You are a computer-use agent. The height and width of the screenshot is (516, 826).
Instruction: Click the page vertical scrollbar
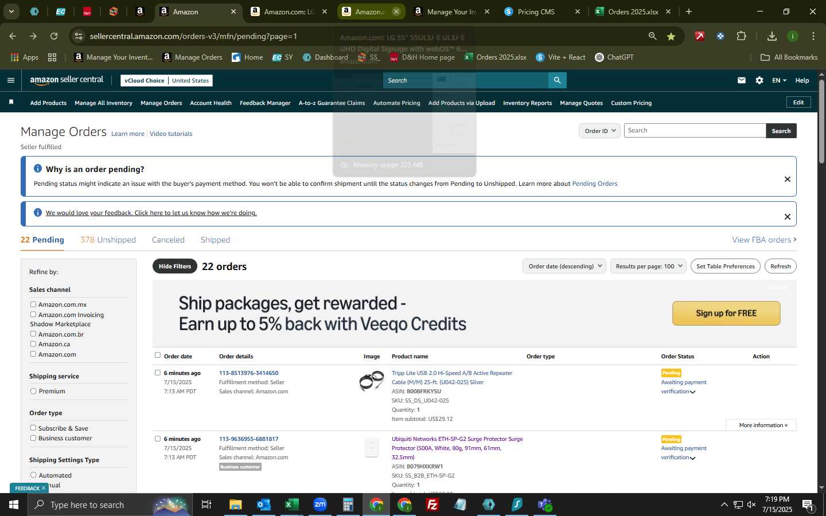point(821,120)
